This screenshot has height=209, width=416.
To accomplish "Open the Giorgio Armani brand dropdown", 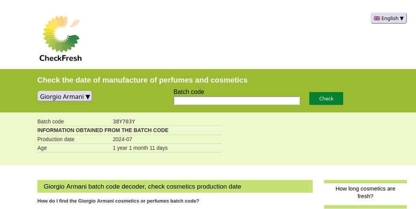I will click(65, 96).
